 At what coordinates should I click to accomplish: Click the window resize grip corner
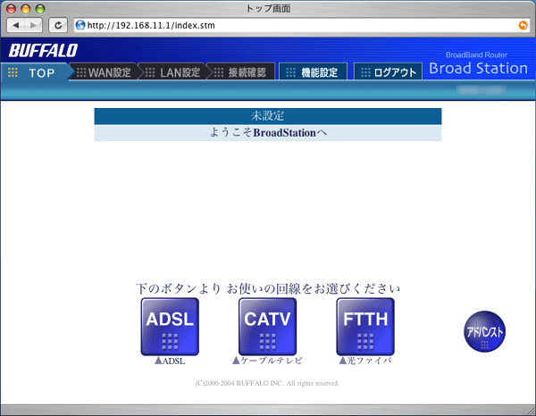coord(531,411)
